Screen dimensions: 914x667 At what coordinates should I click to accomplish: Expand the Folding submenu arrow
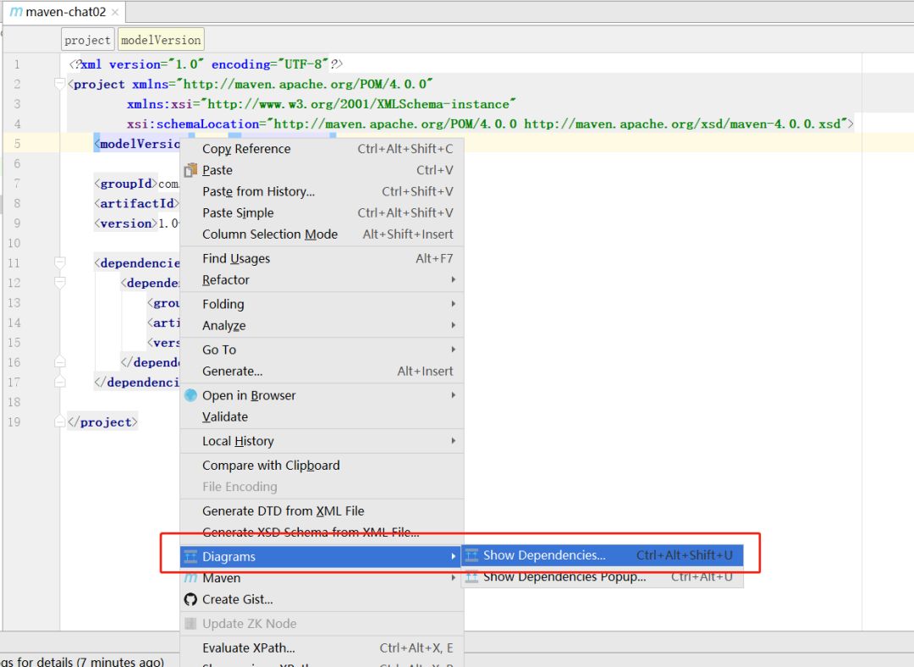(x=453, y=304)
